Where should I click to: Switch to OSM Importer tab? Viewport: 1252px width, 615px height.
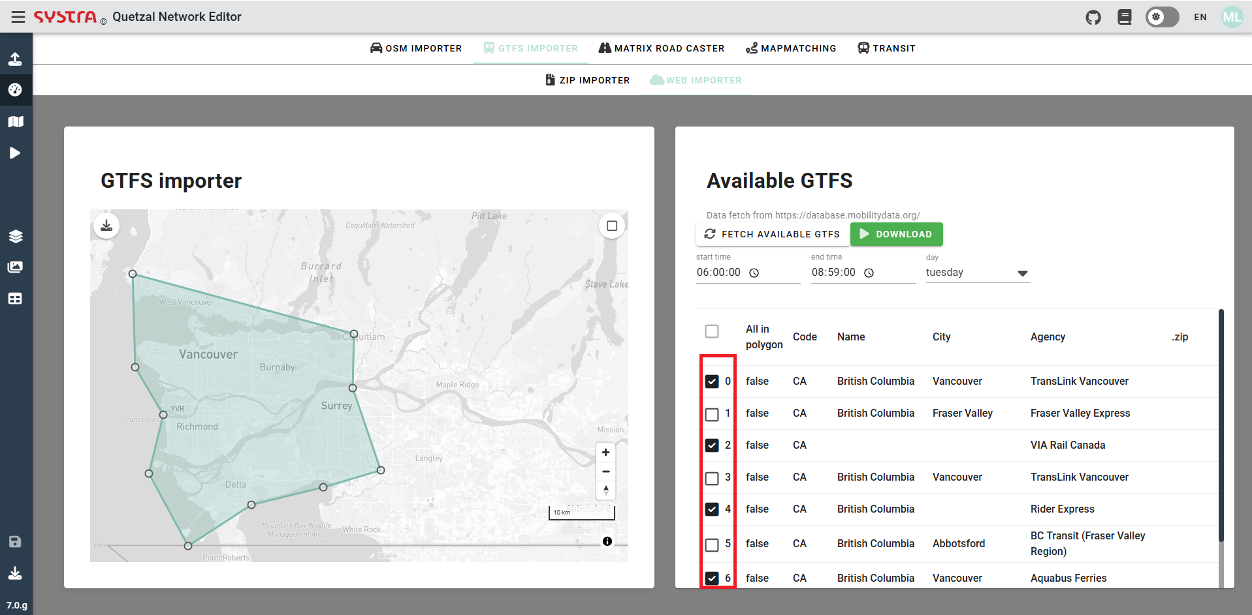pos(416,48)
